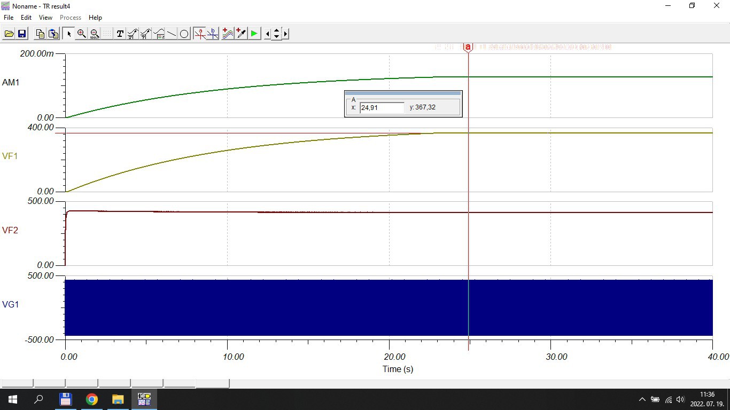The width and height of the screenshot is (730, 410).
Task: Toggle cursor b on the diagram
Action: tap(213, 34)
